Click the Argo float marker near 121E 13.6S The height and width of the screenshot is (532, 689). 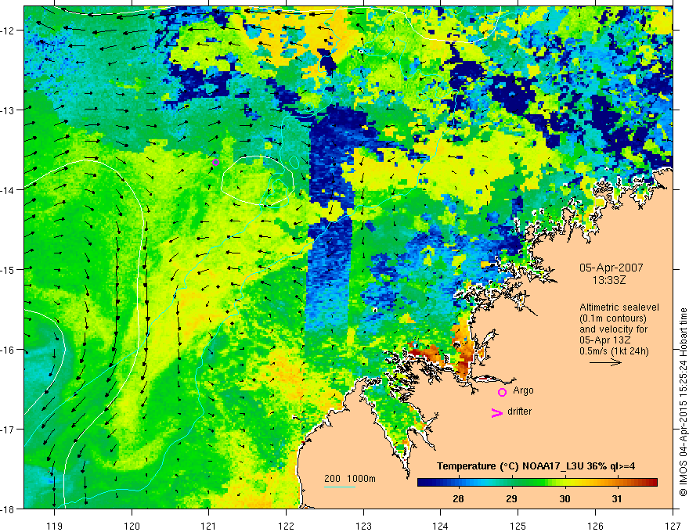click(216, 163)
